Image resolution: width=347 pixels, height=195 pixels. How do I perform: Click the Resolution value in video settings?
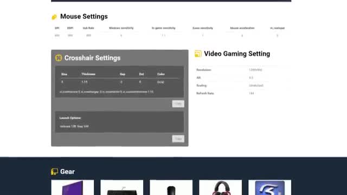click(x=255, y=70)
